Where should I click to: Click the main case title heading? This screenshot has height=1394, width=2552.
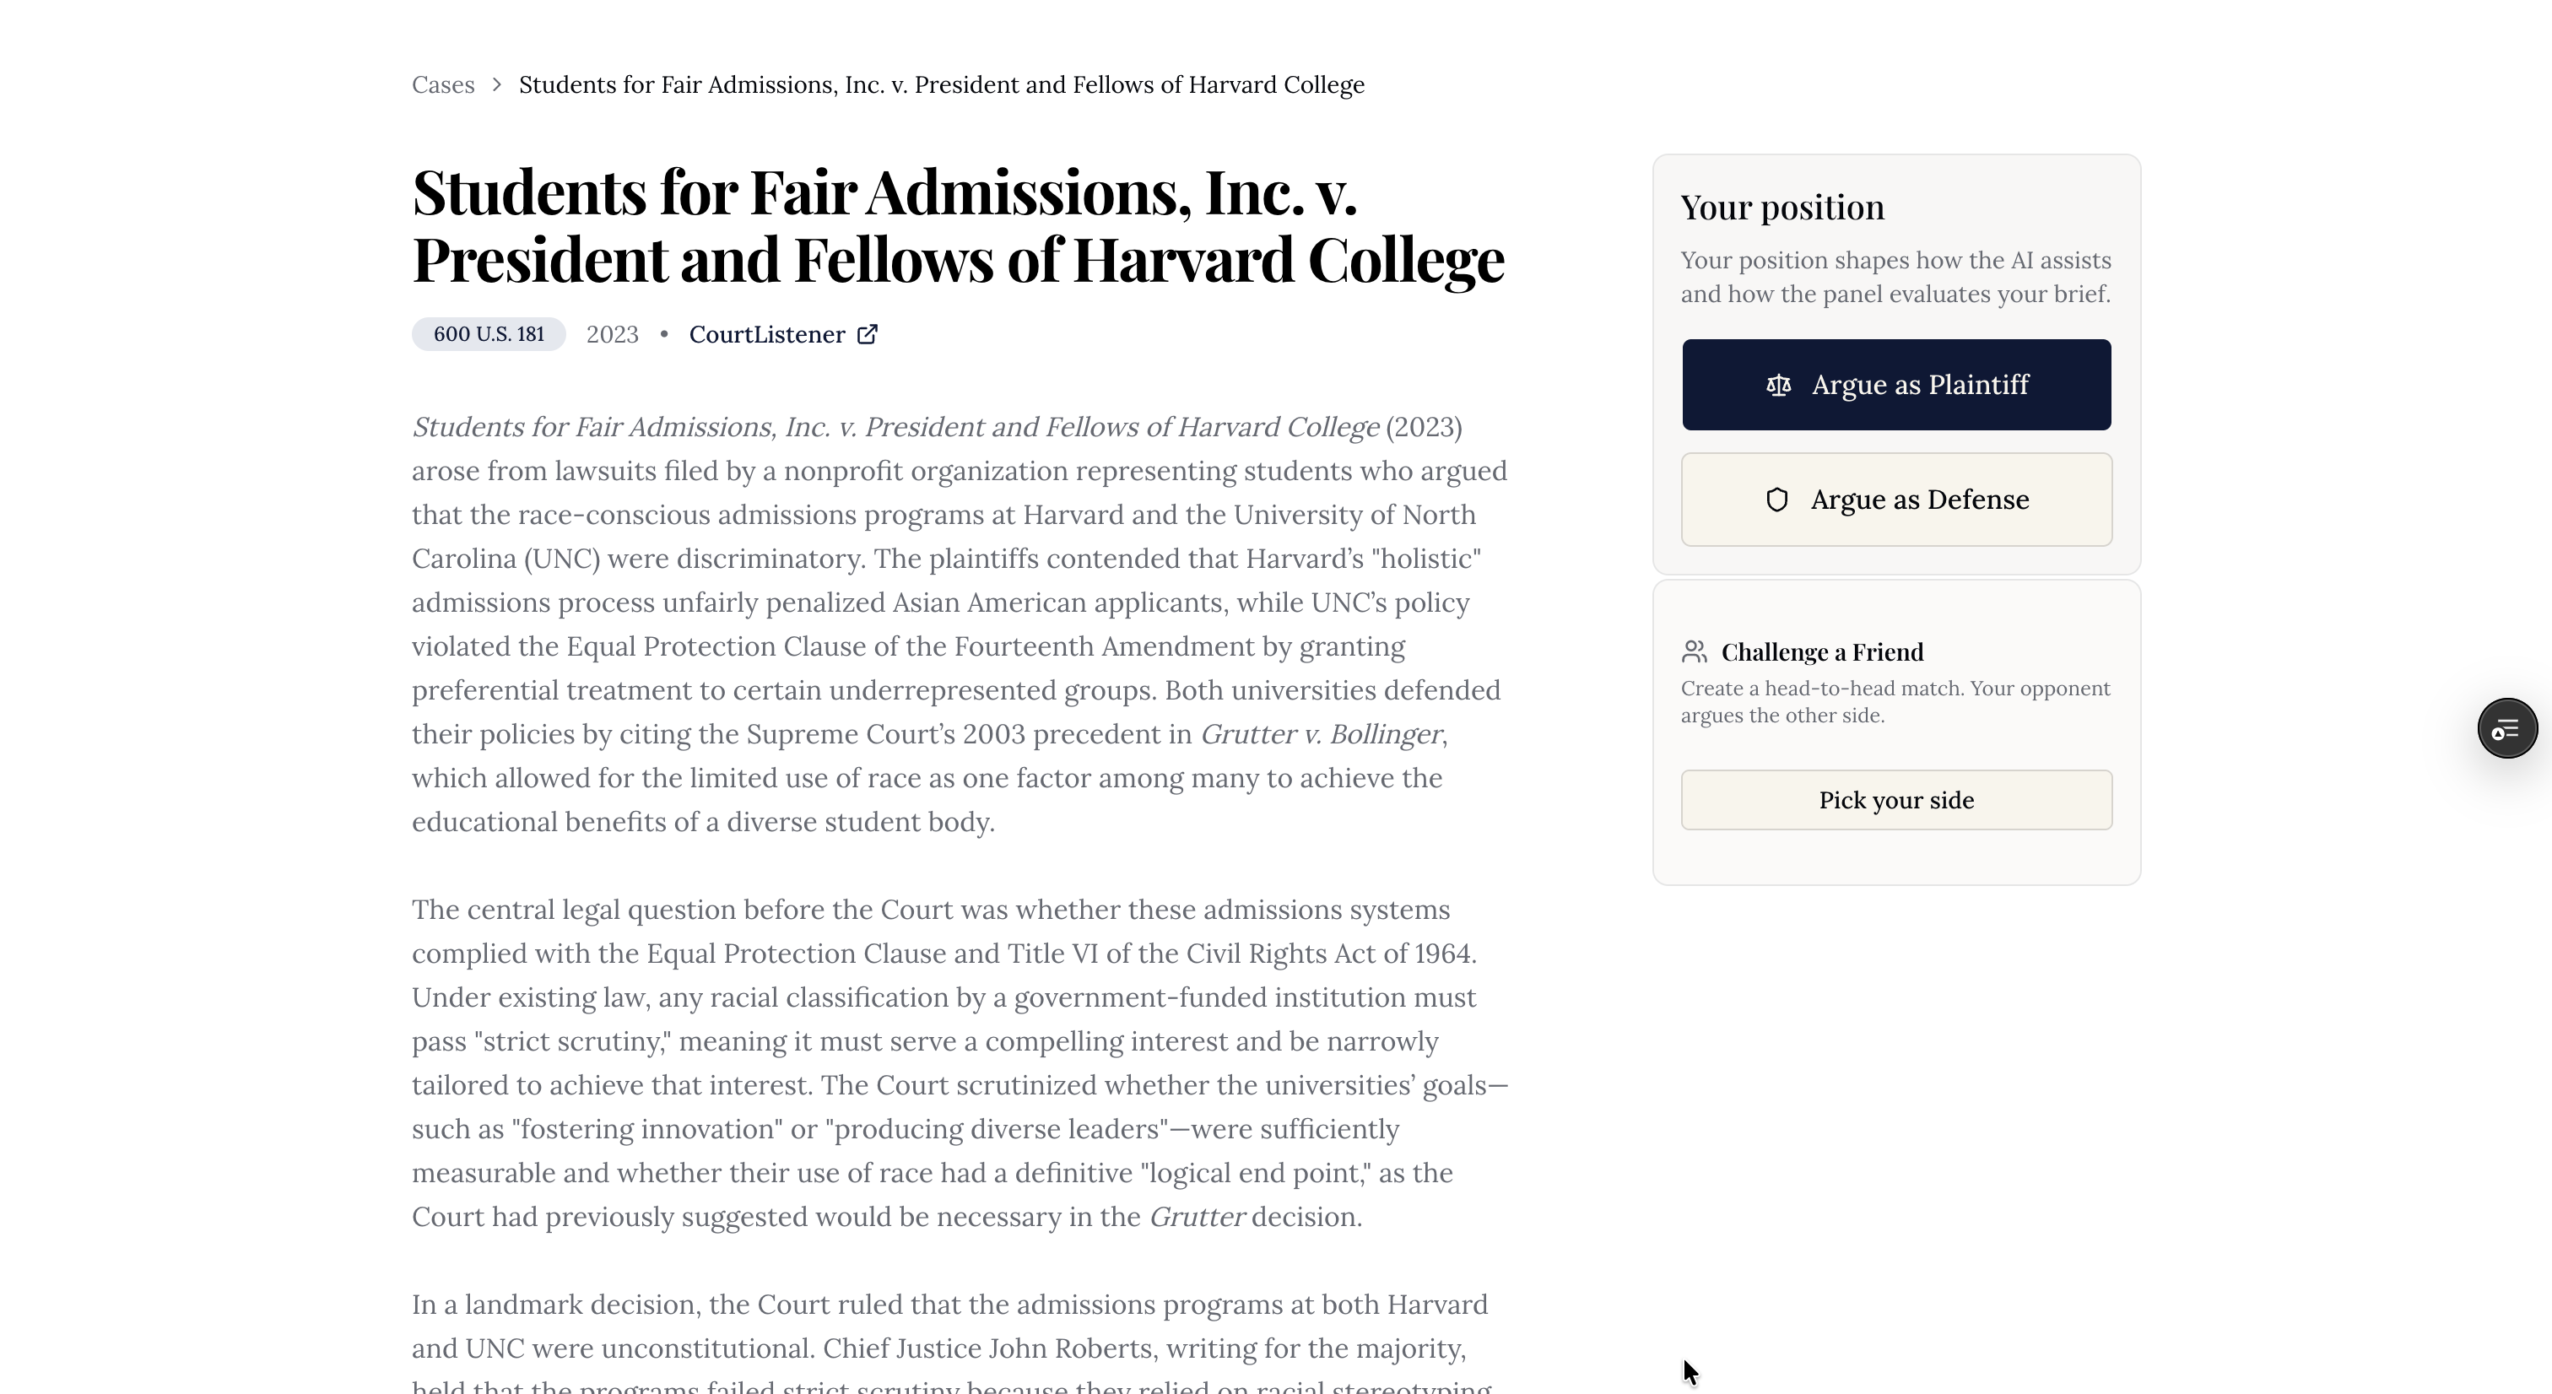pos(958,226)
